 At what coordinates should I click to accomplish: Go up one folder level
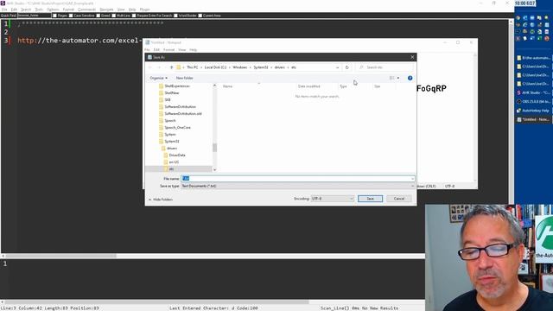(171, 67)
